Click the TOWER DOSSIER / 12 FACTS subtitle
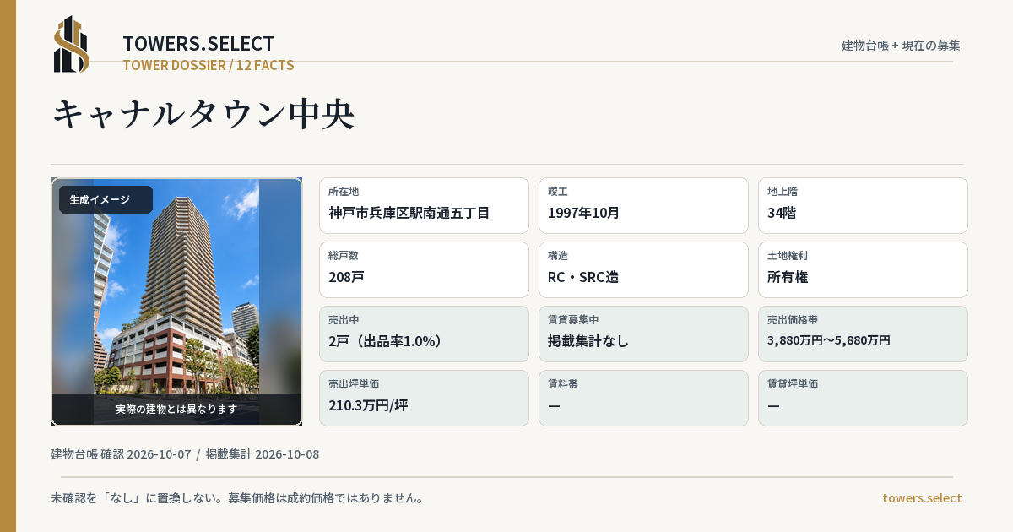This screenshot has height=532, width=1013. (209, 65)
